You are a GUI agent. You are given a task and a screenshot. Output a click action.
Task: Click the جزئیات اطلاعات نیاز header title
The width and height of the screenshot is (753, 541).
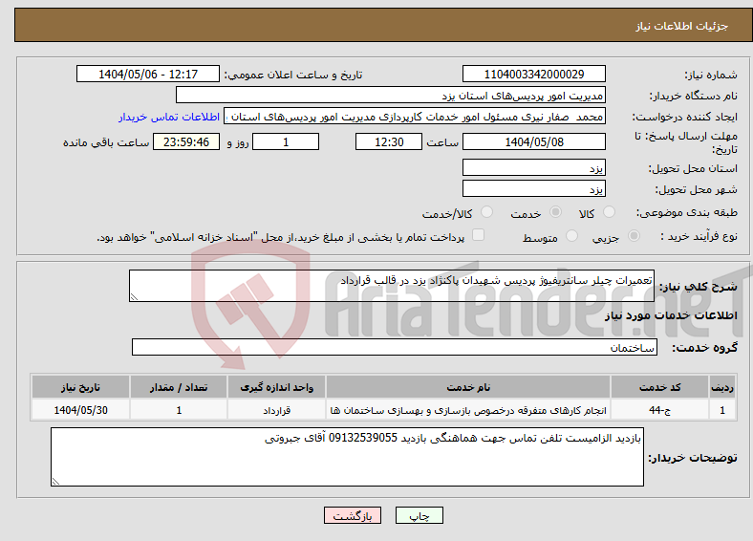coord(681,26)
